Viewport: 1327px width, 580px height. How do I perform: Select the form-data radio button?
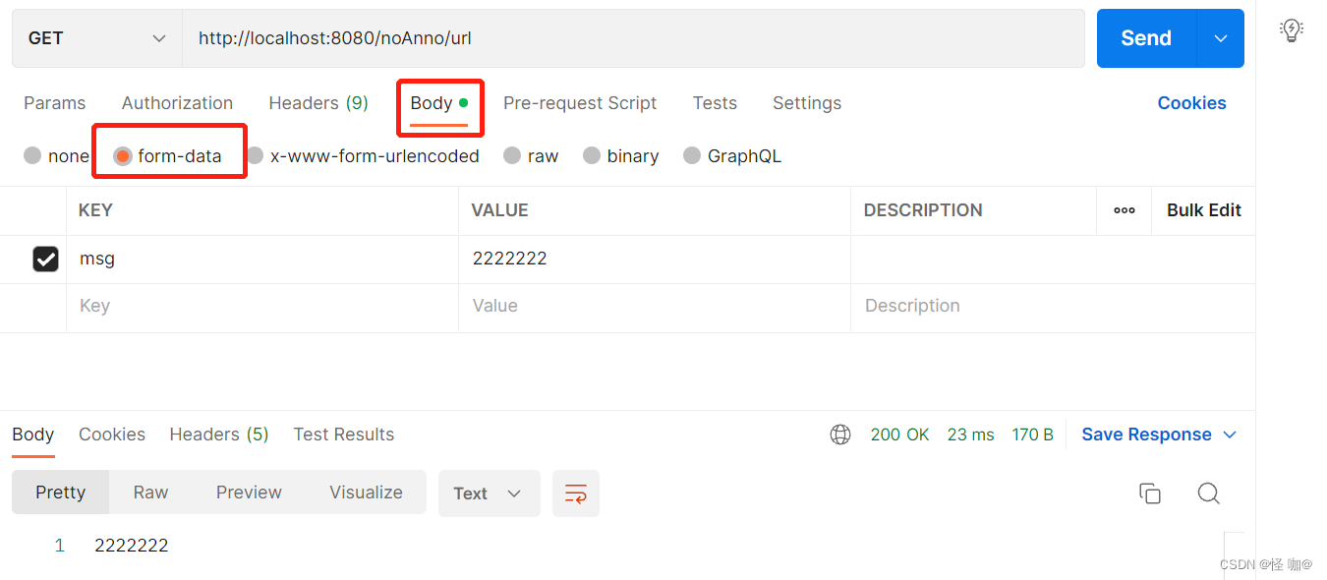pyautogui.click(x=123, y=155)
